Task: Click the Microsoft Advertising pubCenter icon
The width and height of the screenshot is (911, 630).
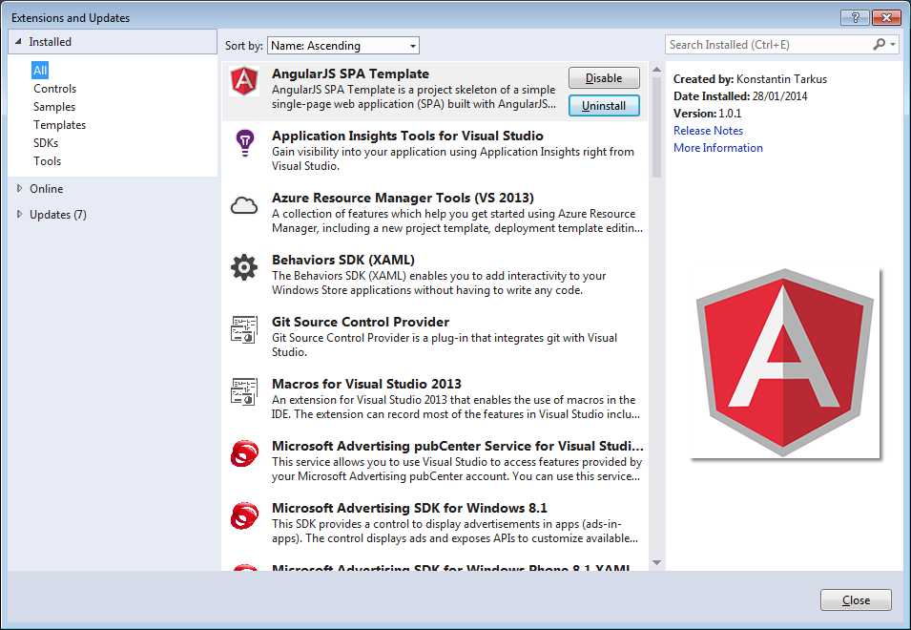Action: tap(244, 453)
